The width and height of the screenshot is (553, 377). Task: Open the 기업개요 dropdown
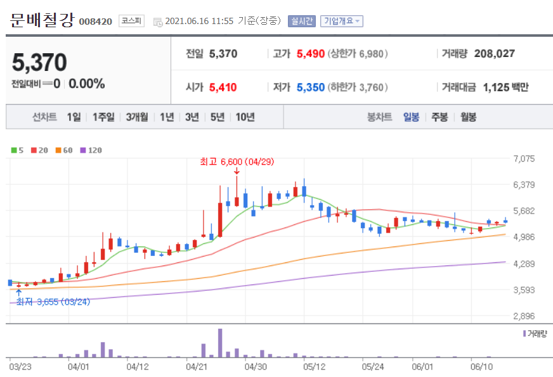[x=341, y=21]
